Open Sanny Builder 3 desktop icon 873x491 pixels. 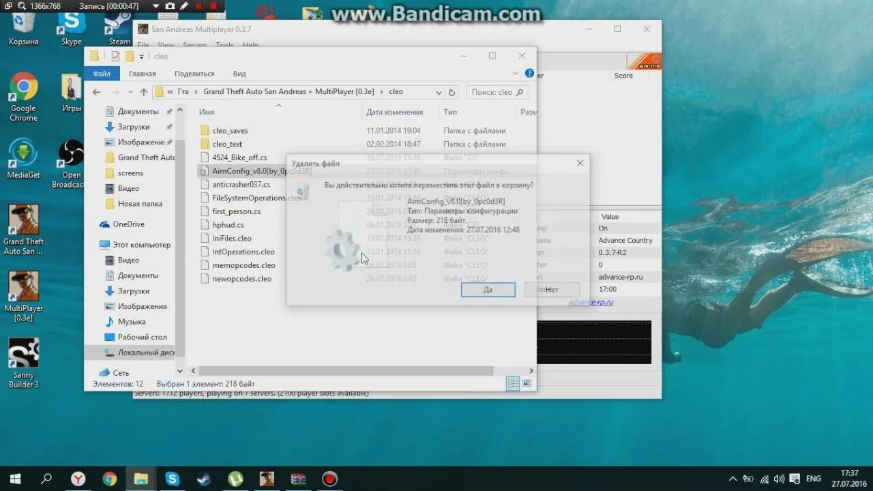(23, 363)
